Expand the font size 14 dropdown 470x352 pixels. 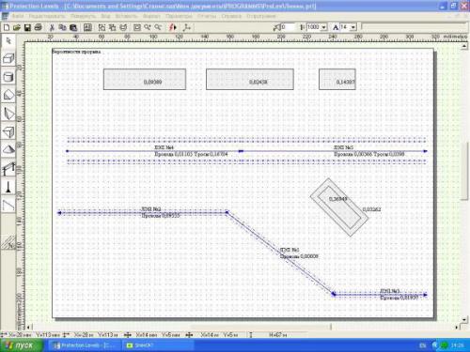[353, 27]
